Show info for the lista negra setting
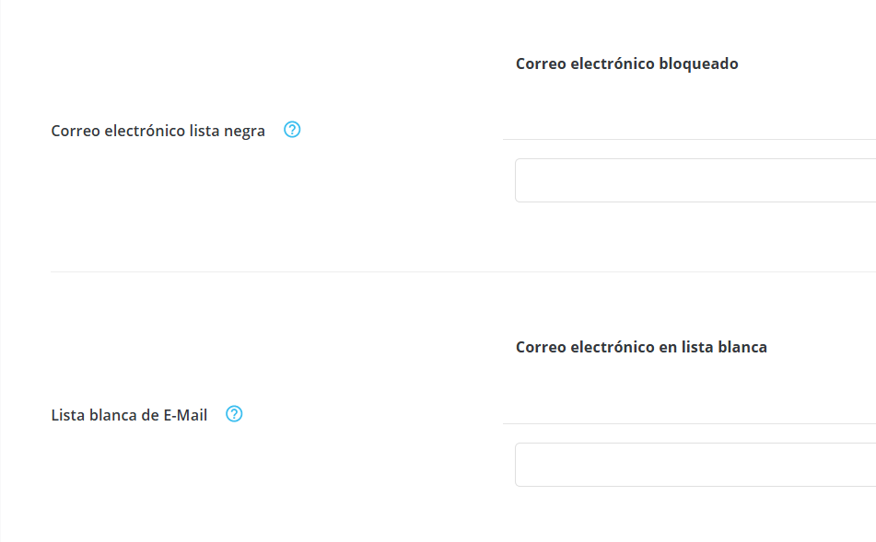Screen dimensions: 876x542 coord(292,130)
